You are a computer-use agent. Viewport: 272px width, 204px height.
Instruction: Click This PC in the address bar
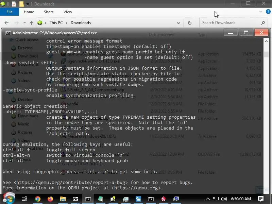tap(56, 23)
